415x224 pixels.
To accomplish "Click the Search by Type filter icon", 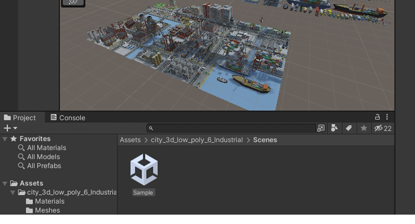I will 334,128.
